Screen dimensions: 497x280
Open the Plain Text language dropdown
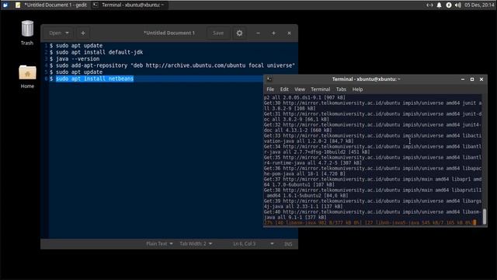tap(159, 243)
